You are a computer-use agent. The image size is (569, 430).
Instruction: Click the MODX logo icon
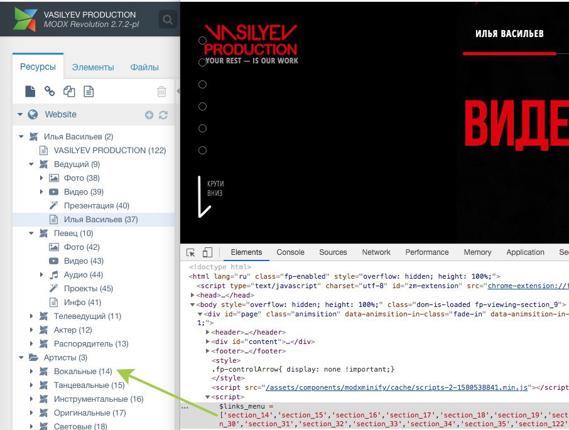click(x=24, y=19)
